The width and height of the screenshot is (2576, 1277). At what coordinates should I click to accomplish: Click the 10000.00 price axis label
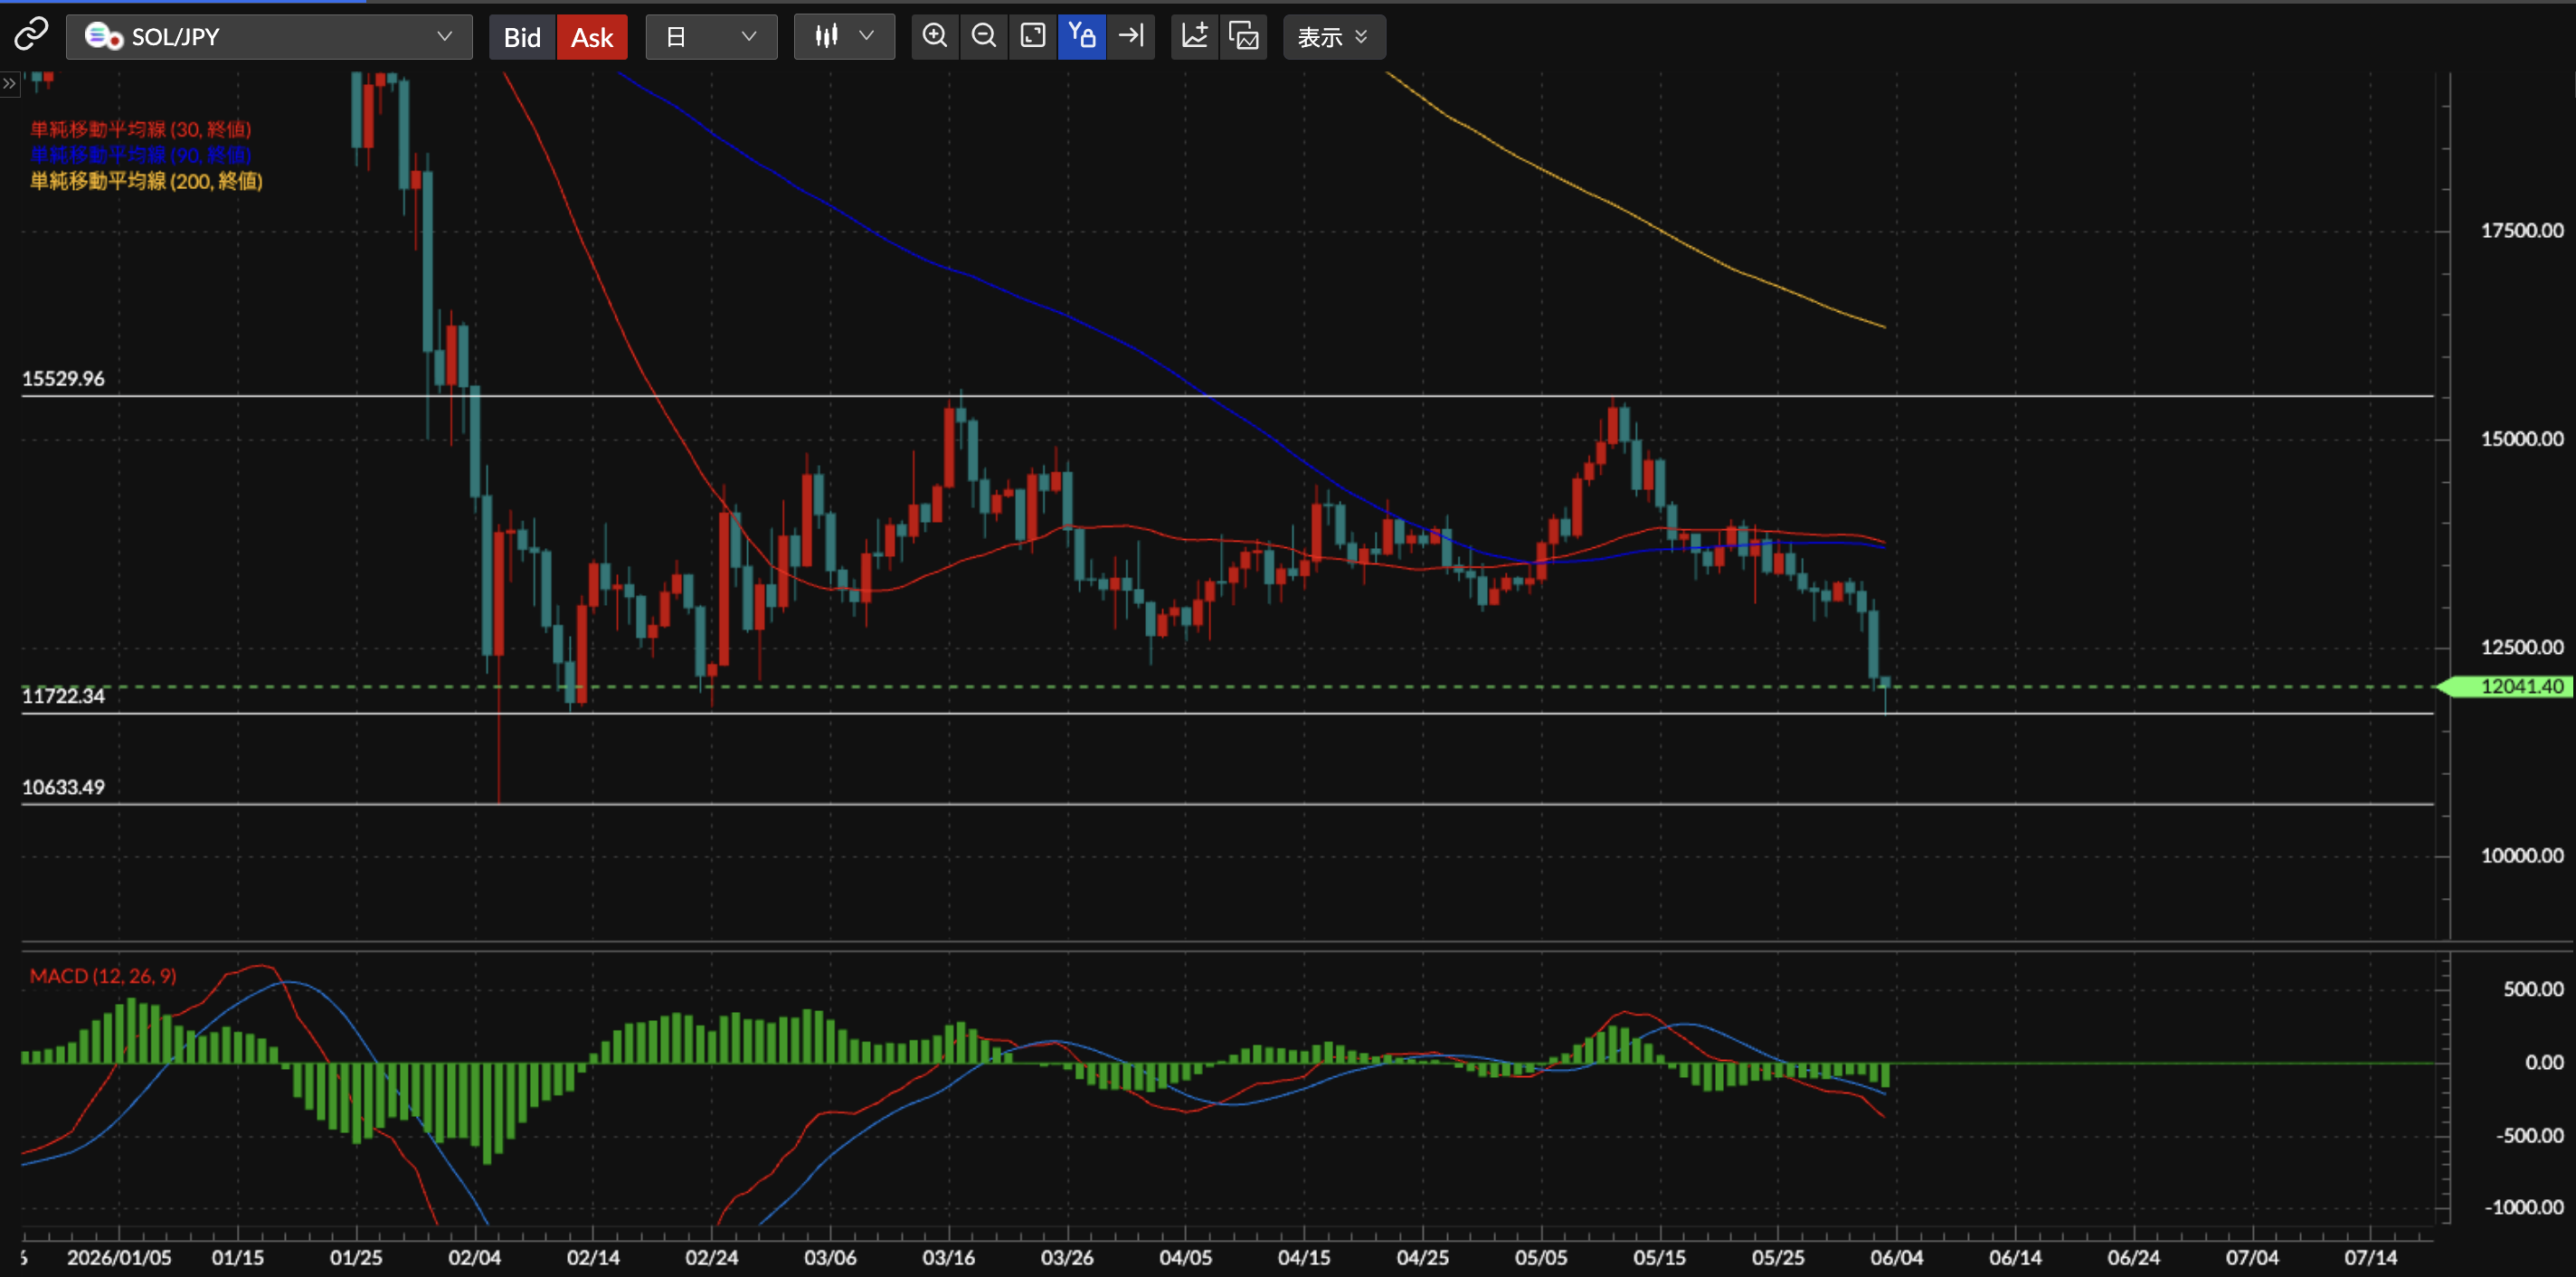coord(2522,856)
